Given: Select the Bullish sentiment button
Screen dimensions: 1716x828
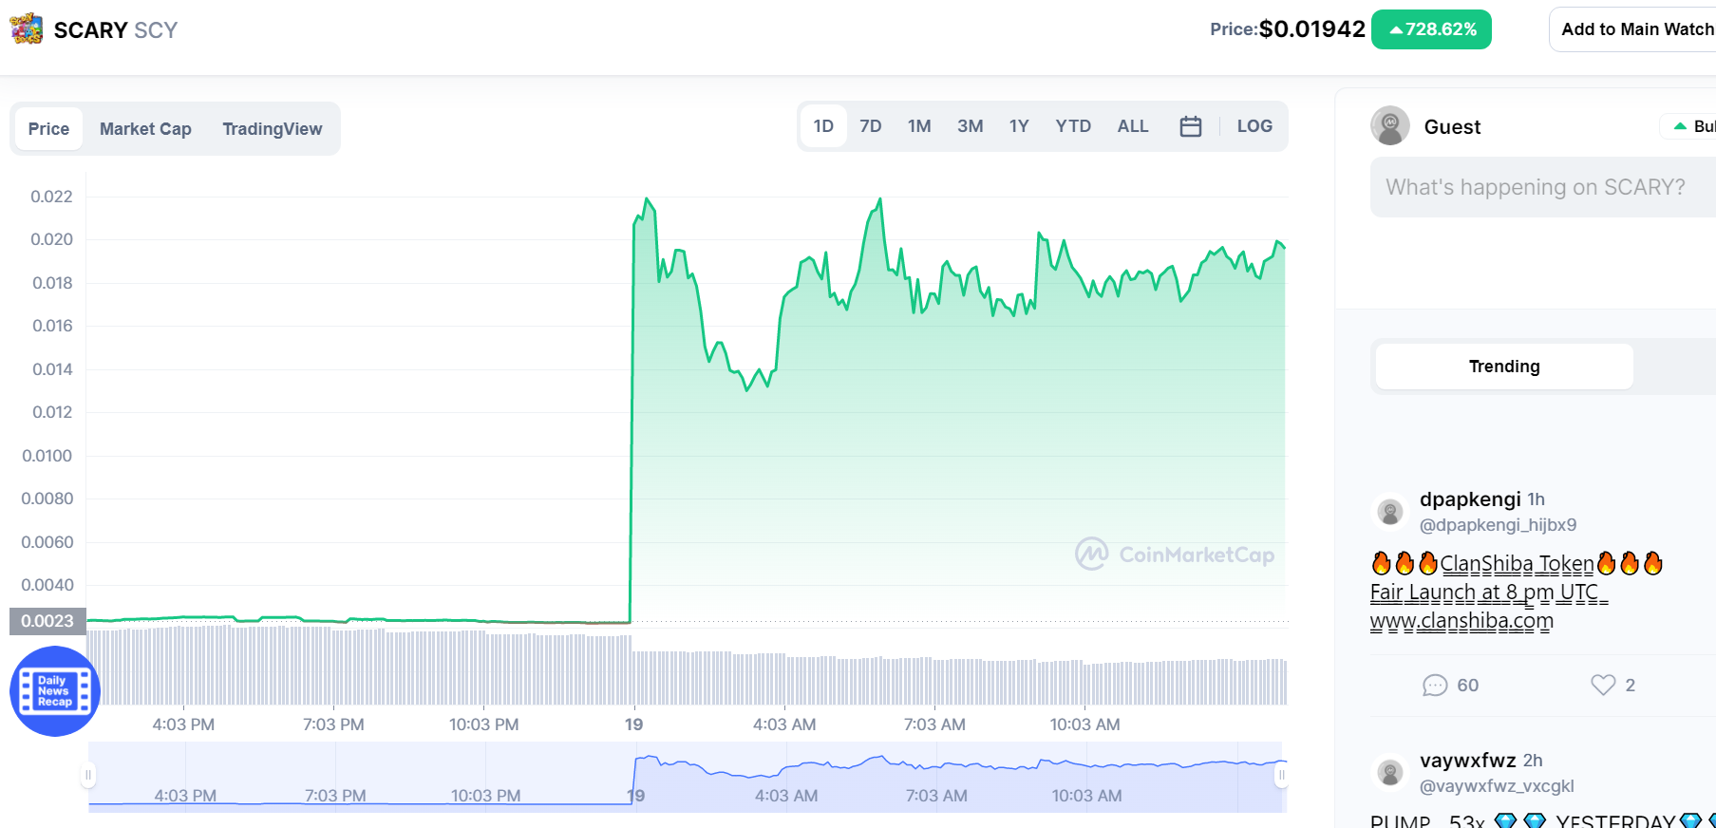Looking at the screenshot, I should point(1692,126).
